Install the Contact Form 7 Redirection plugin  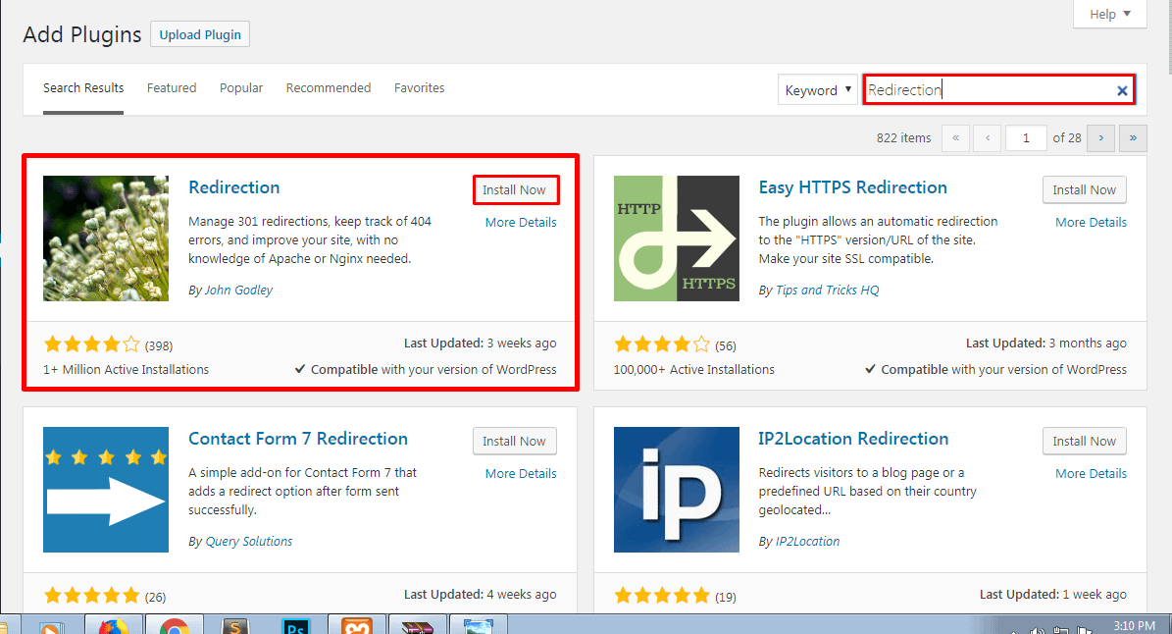point(514,441)
